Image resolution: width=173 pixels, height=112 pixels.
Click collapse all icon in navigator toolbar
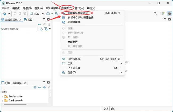(x=40, y=24)
